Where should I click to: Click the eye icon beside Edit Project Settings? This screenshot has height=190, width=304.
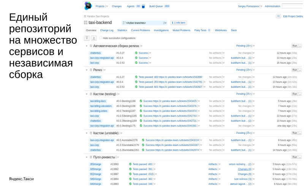pyautogui.click(x=279, y=16)
